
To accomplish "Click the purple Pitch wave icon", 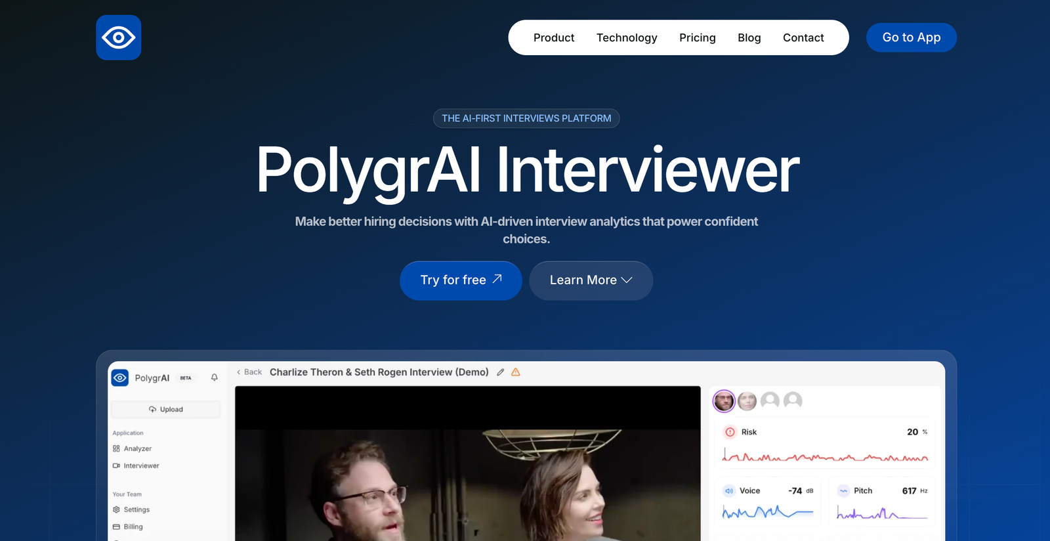I will [x=843, y=490].
